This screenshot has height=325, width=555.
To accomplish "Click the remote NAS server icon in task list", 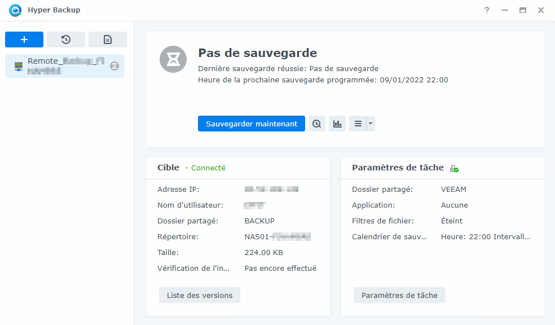I will tap(19, 66).
